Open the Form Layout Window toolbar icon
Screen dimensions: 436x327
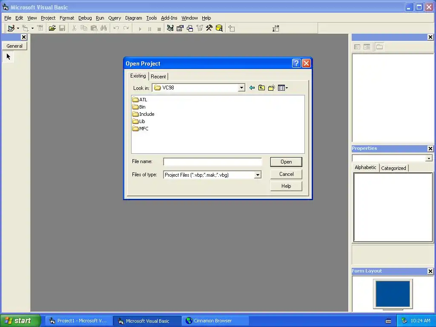coord(190,28)
